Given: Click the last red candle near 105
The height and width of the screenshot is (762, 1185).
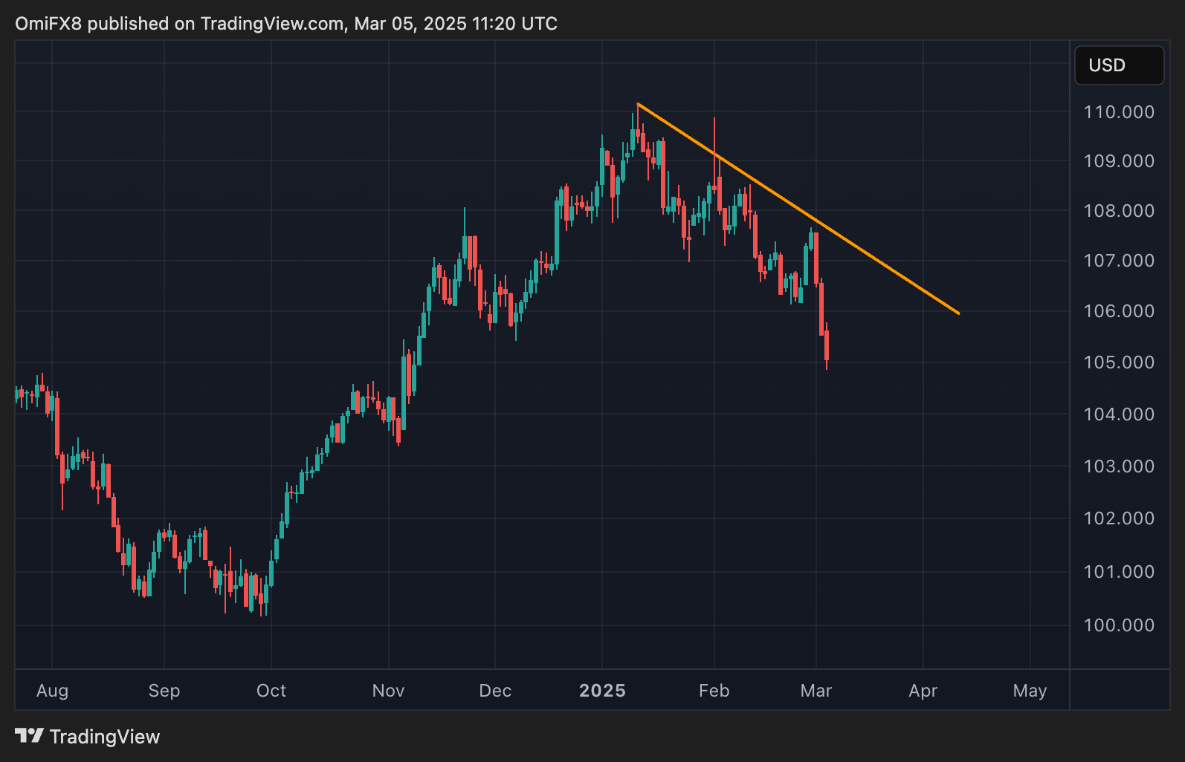Looking at the screenshot, I should point(827,346).
